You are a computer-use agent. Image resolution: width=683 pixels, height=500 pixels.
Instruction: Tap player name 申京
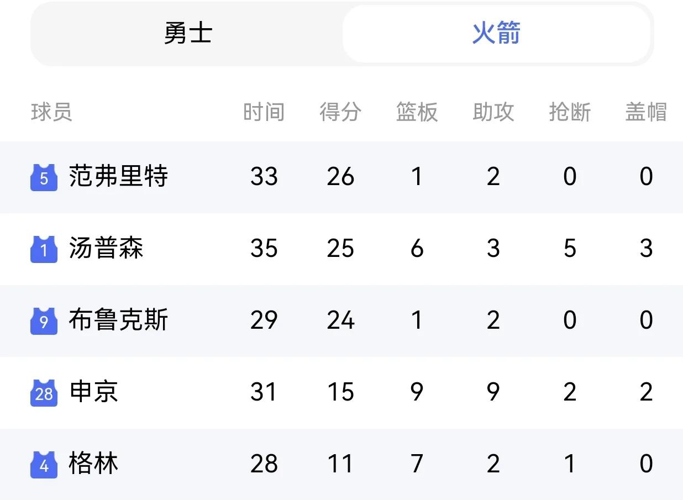pyautogui.click(x=93, y=392)
